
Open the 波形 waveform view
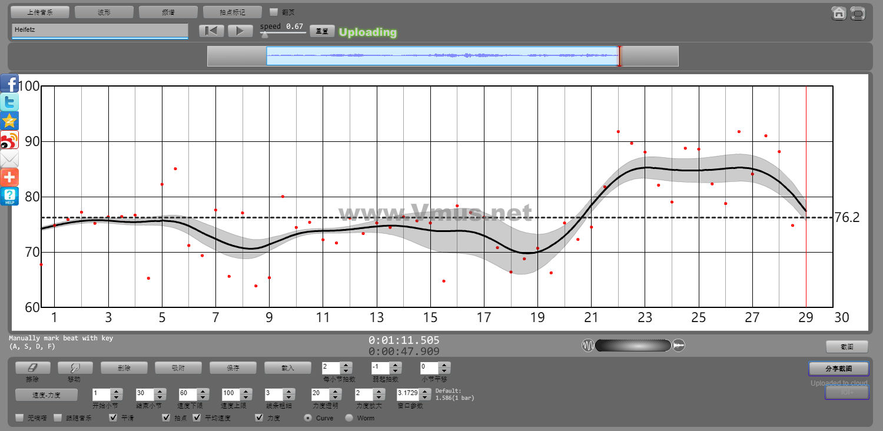(104, 12)
